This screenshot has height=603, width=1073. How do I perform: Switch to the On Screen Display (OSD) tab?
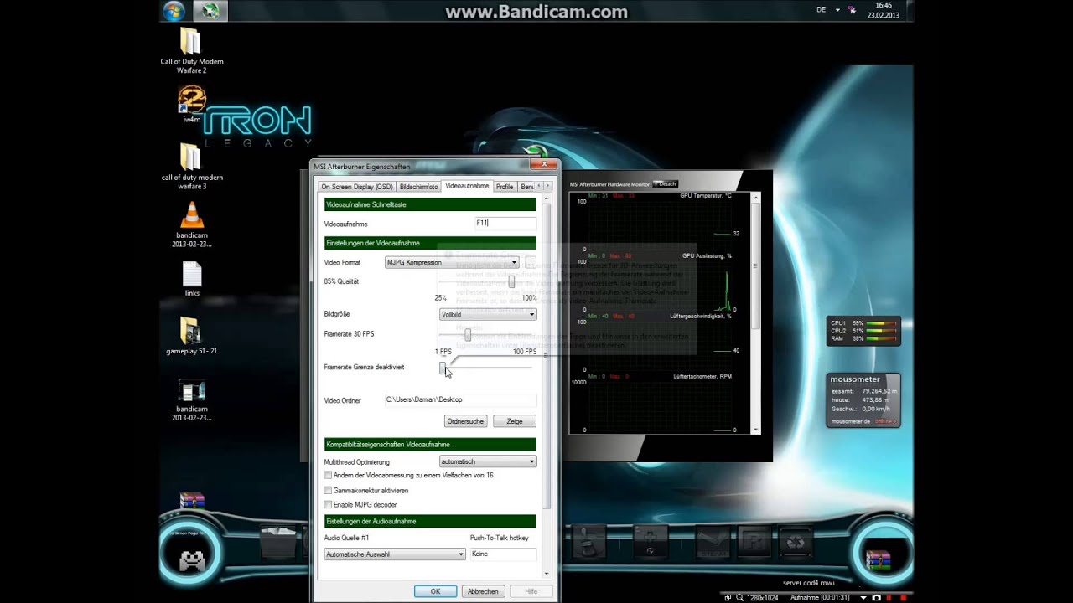[x=356, y=187]
